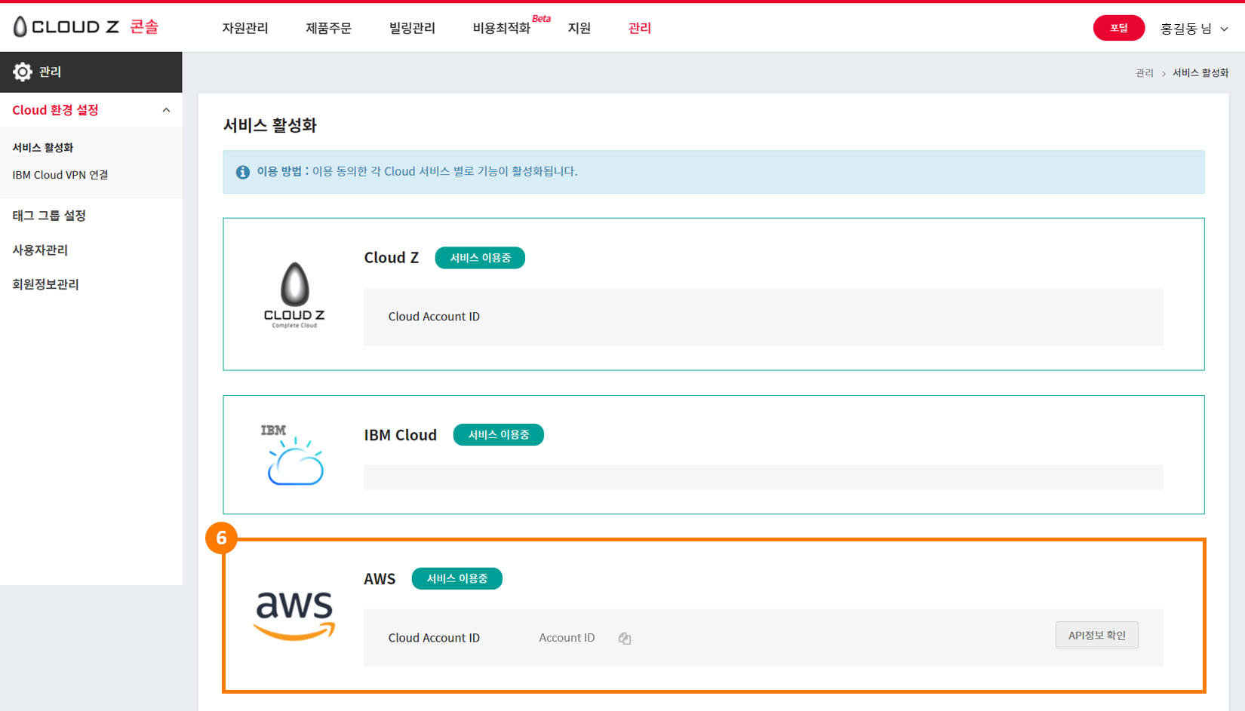Viewport: 1245px width, 711px height.
Task: Open the 빌링관리 menu
Action: (x=412, y=28)
